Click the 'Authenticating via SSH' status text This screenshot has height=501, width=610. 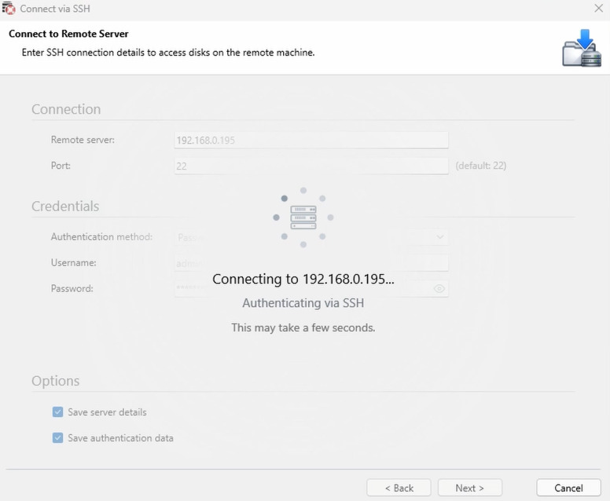click(303, 303)
